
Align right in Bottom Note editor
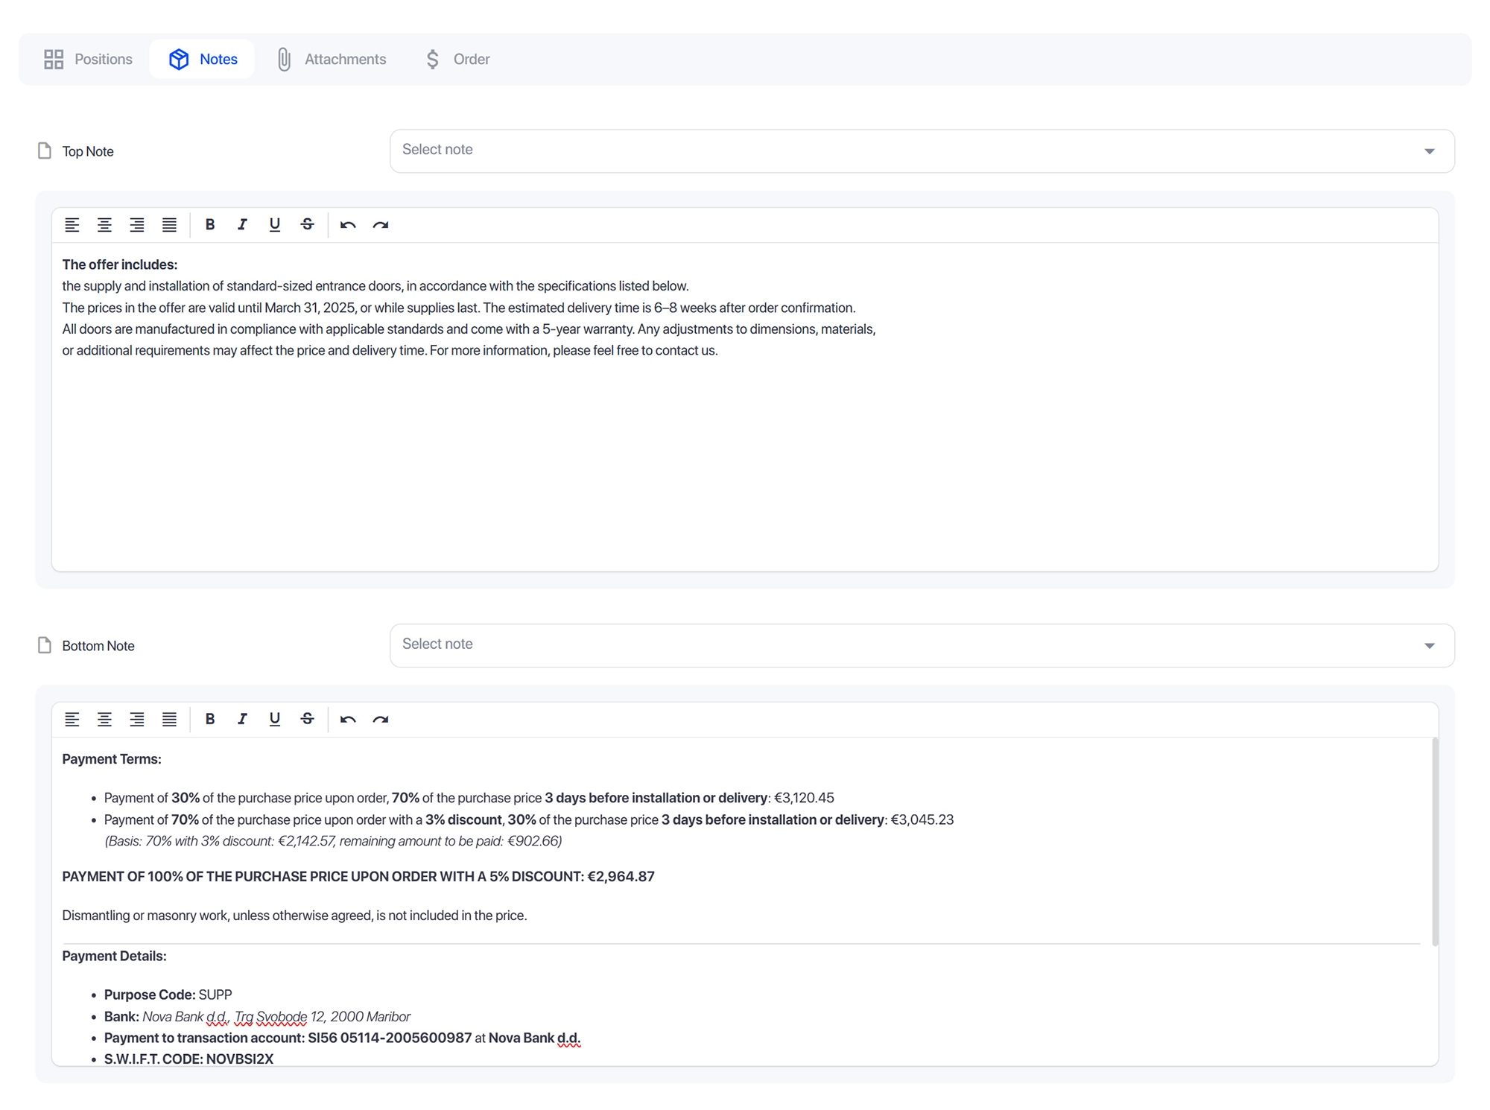pos(137,719)
